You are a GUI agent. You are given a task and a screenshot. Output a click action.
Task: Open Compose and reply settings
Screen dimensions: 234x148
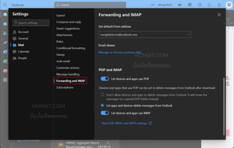click(69, 22)
